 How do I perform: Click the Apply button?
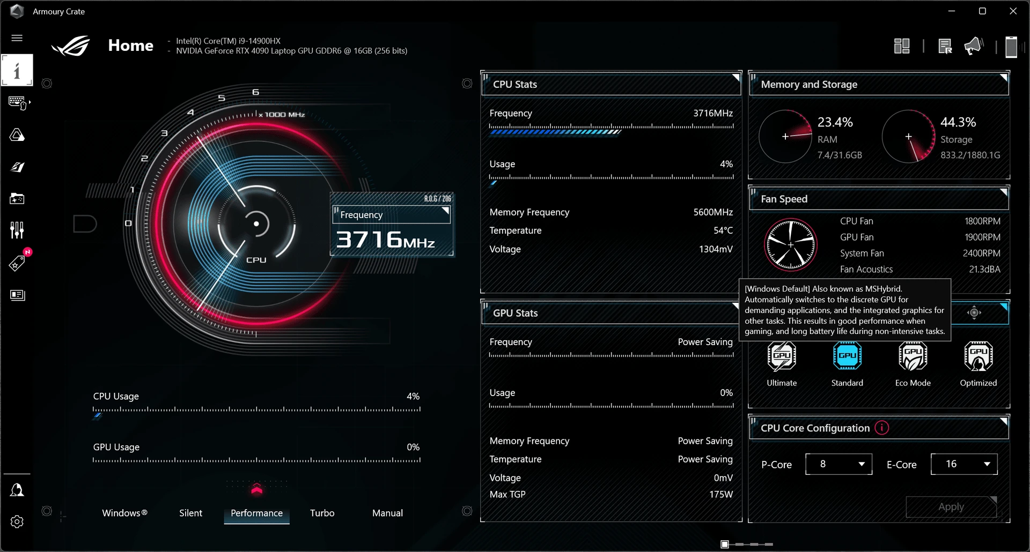pyautogui.click(x=951, y=507)
